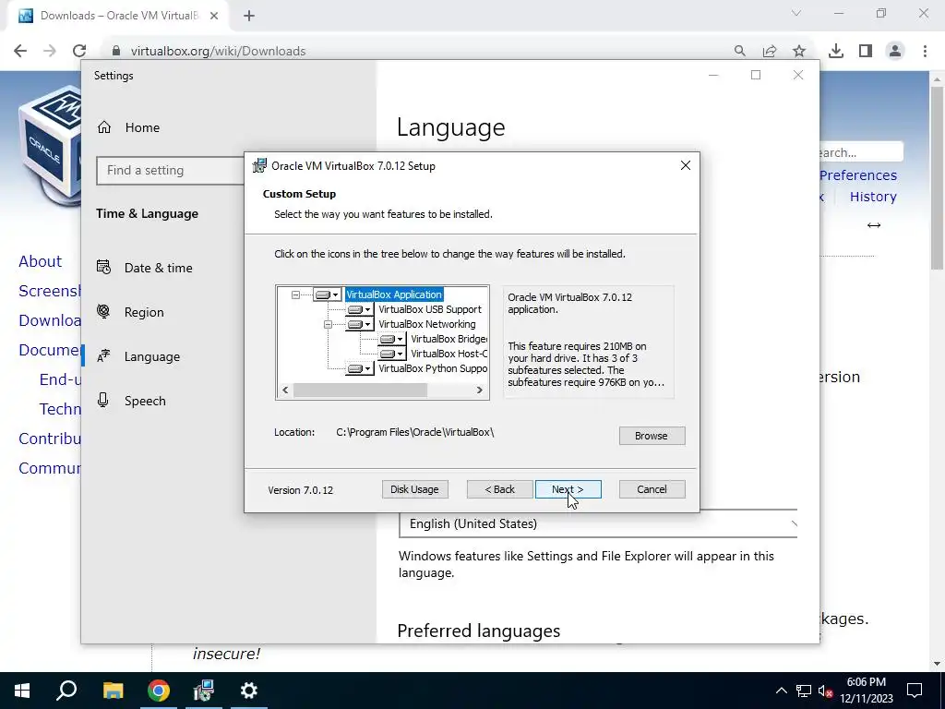Close the VirtualBox Setup dialog

[686, 165]
